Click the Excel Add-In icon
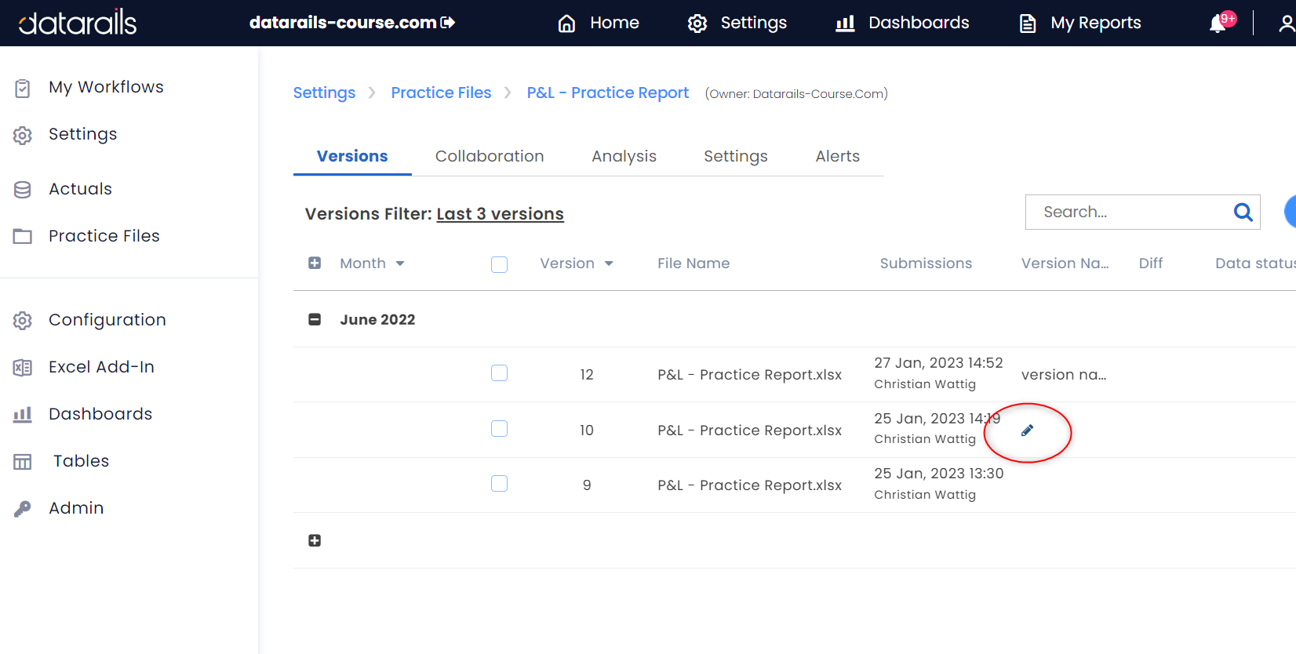 click(x=23, y=368)
